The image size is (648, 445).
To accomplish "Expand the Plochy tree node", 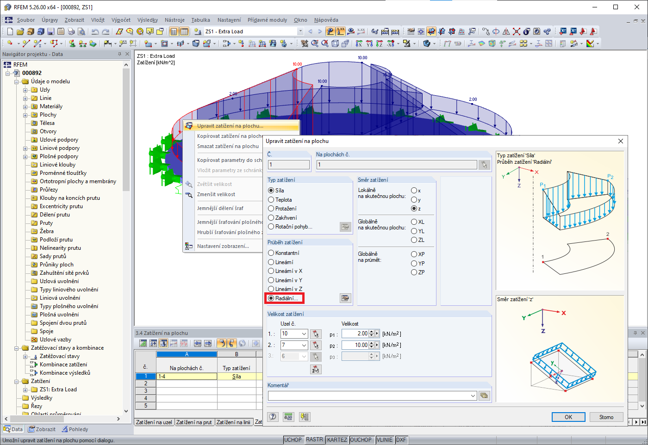I will click(x=25, y=115).
